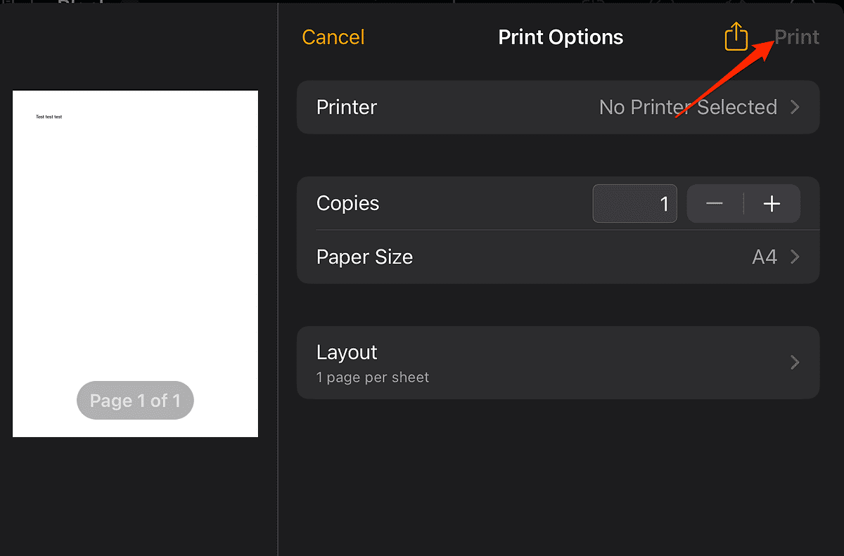Tap the Page 1 of 1 indicator

135,400
